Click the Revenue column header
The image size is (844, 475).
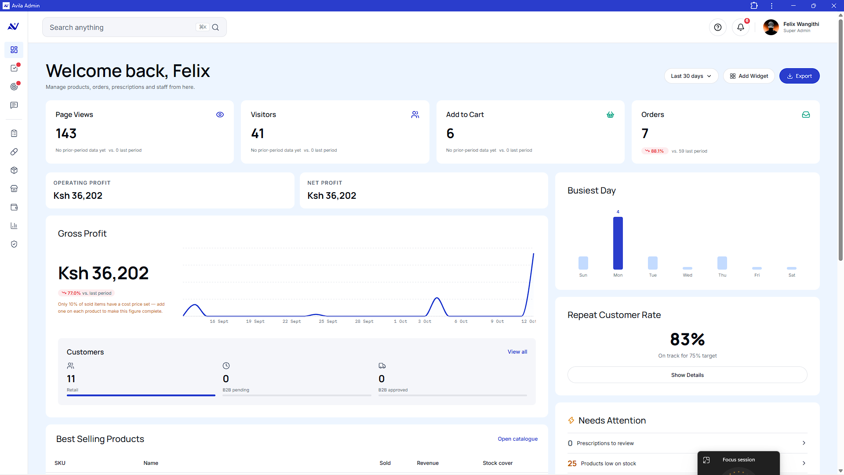click(428, 463)
